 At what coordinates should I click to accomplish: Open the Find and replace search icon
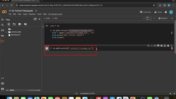pyautogui.click(x=2, y=25)
